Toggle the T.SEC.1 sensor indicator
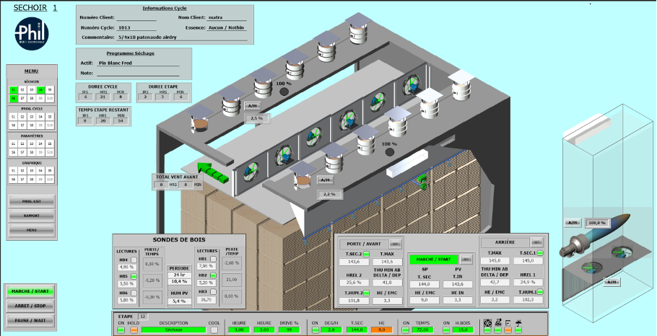 click(540, 253)
